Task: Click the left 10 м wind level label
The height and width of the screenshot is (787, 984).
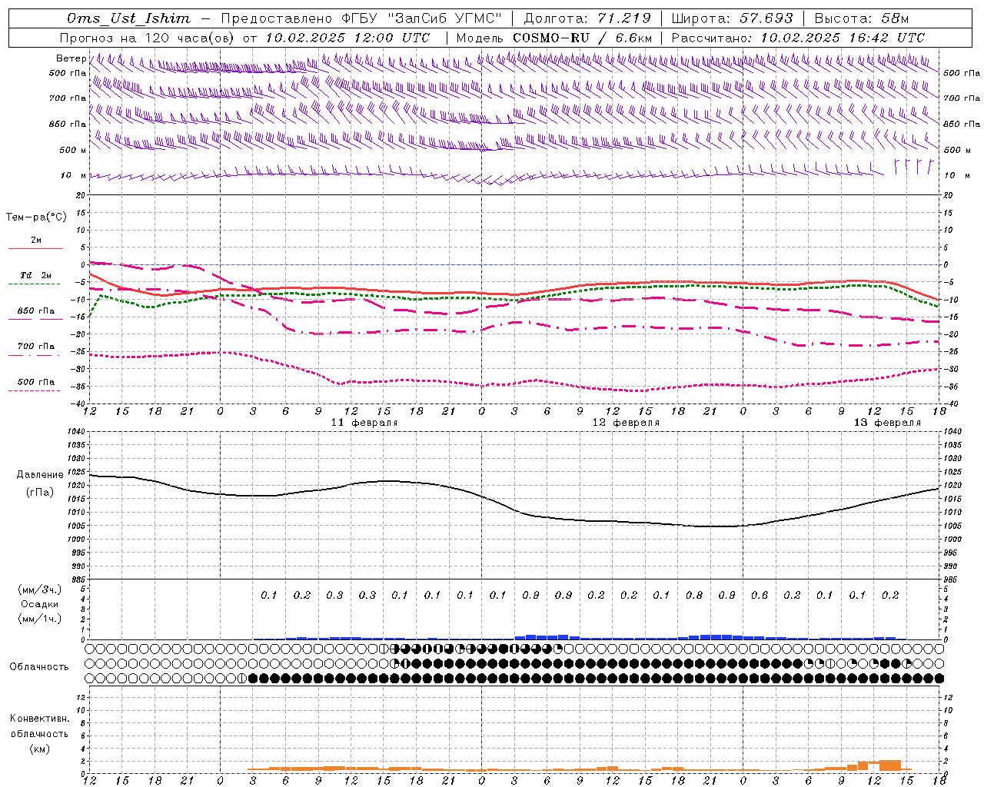Action: [x=73, y=175]
